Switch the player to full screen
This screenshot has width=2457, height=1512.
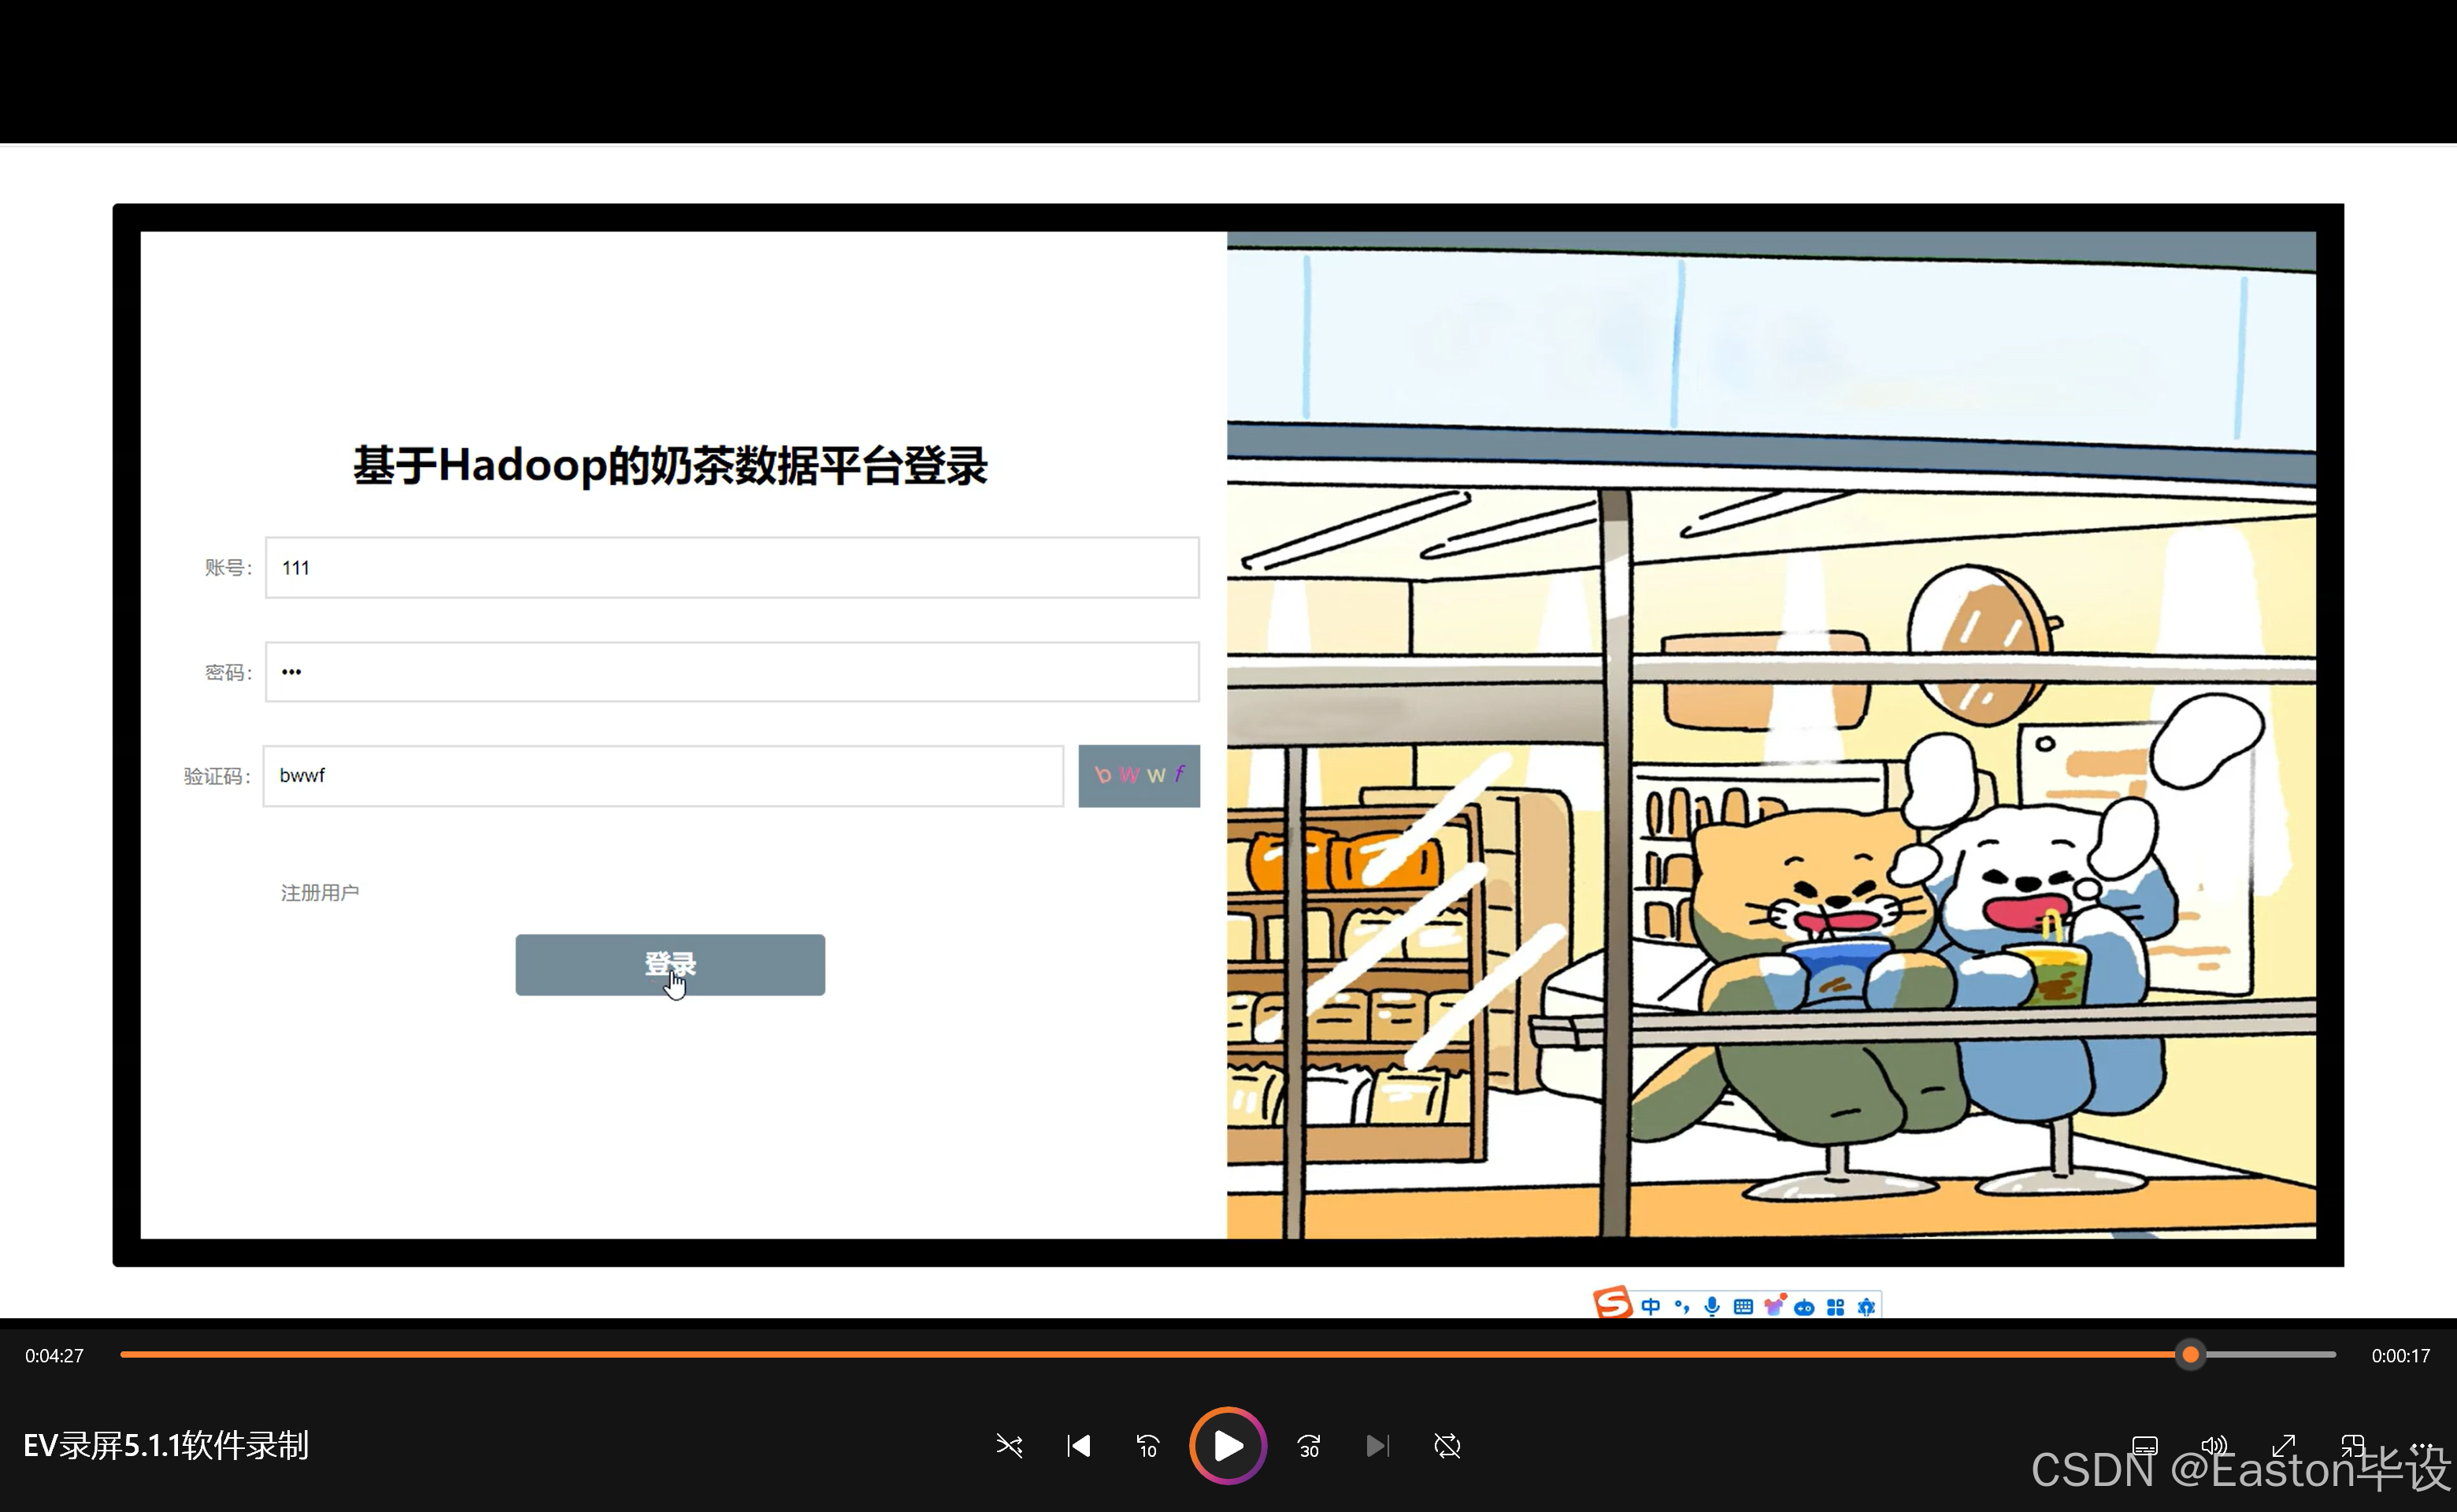click(x=2284, y=1446)
